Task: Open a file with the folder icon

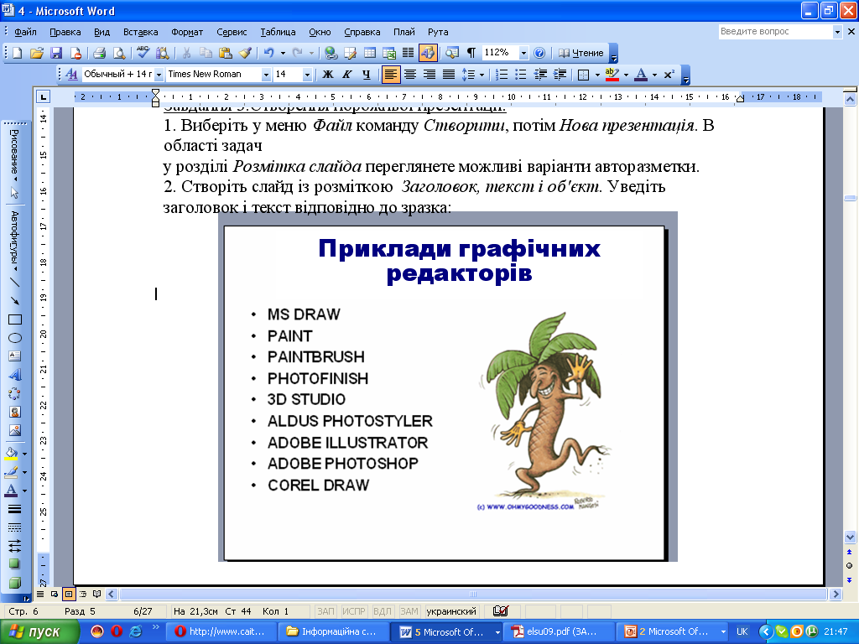Action: pos(37,53)
